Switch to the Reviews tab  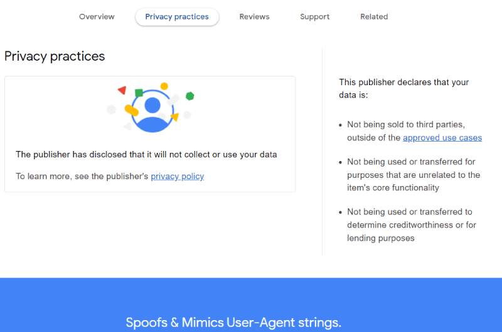[254, 17]
